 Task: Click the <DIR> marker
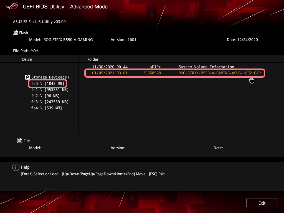(x=155, y=67)
